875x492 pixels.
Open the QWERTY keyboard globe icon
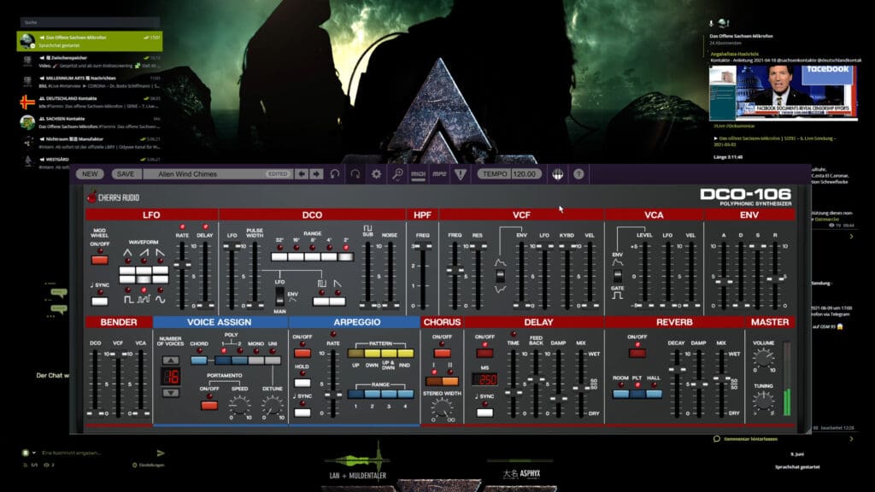pos(557,174)
